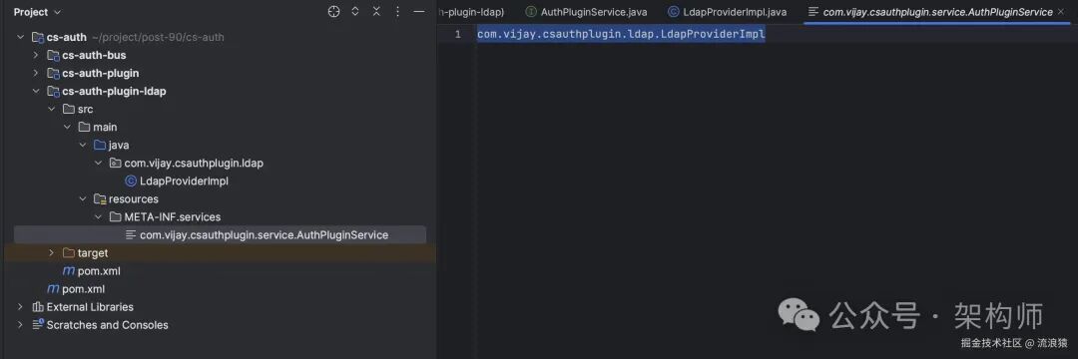Image resolution: width=1078 pixels, height=359 pixels.
Task: Select cs-auth-bus in project tree
Action: 94,55
